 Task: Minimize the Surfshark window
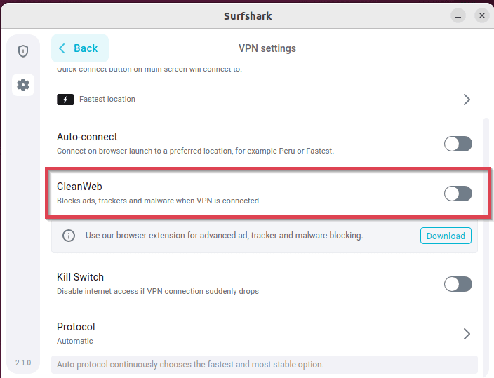coord(458,15)
